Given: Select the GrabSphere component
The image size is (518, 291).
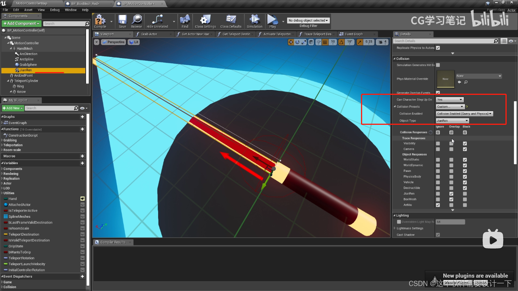Looking at the screenshot, I should [28, 65].
